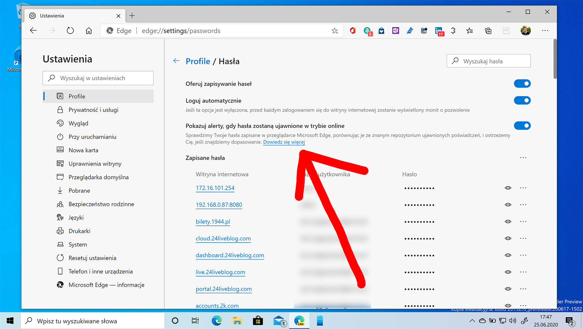
Task: Open the Collections toolbar icon
Action: pyautogui.click(x=488, y=31)
